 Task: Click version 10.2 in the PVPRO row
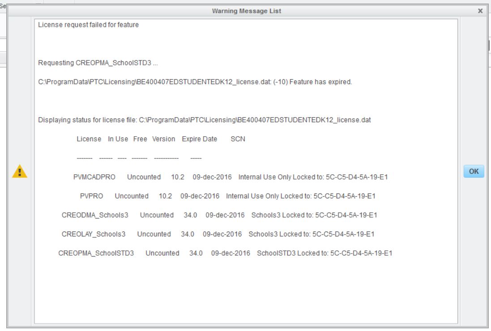[x=165, y=196]
